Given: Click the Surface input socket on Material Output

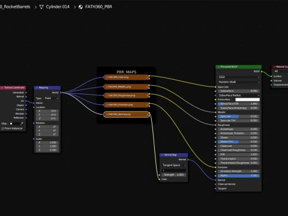Looking at the screenshot, I should (x=271, y=76).
